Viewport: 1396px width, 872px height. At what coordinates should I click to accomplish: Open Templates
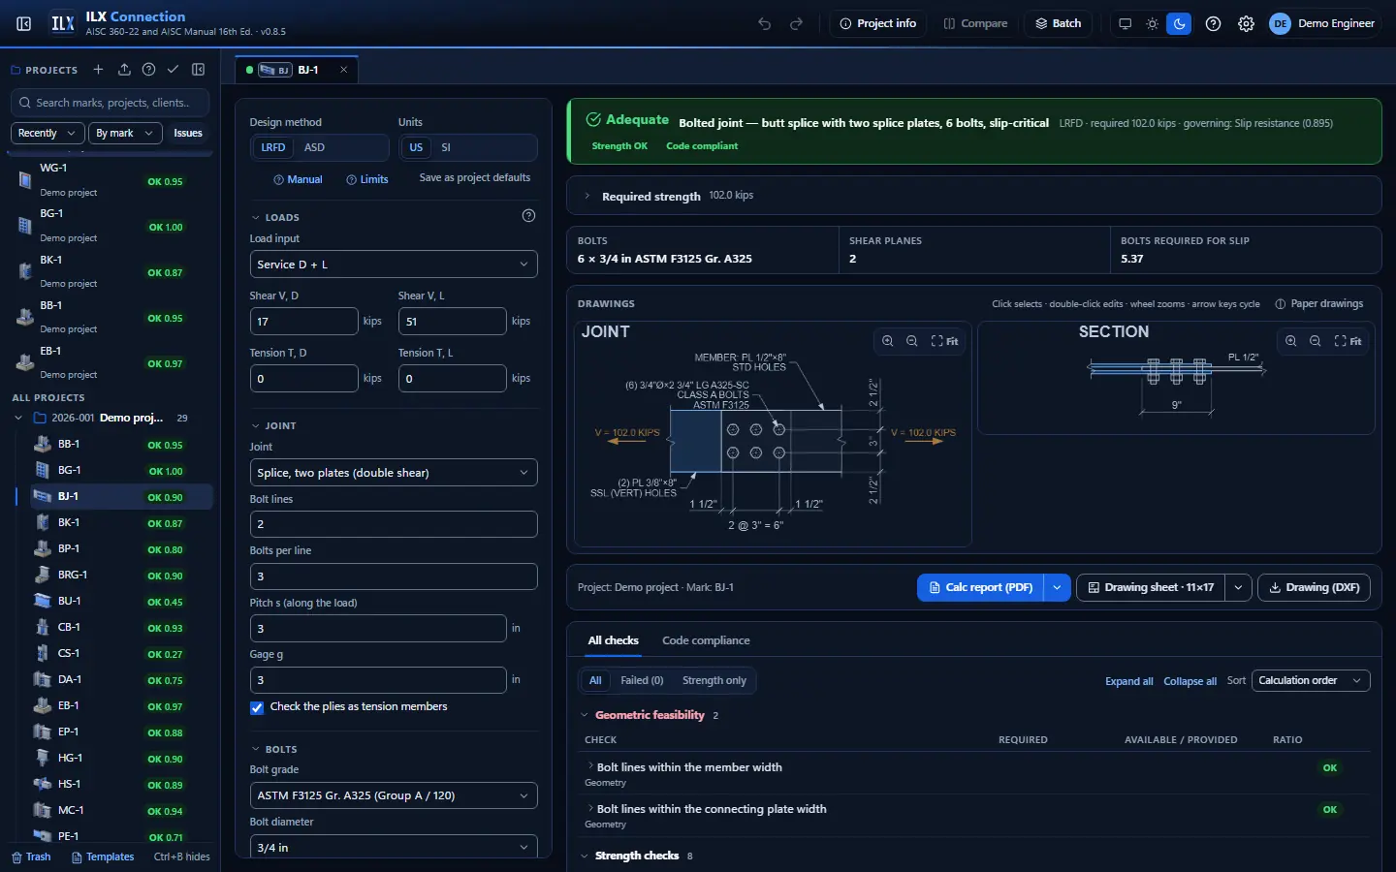[x=103, y=856]
